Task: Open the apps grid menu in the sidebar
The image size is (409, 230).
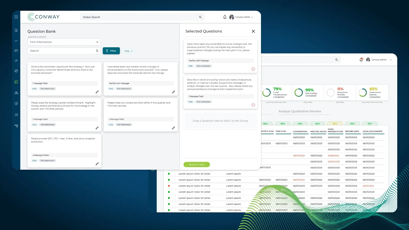Action: (x=16, y=17)
